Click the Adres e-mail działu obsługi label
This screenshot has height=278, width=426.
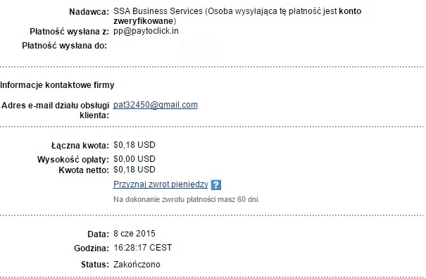(x=55, y=106)
